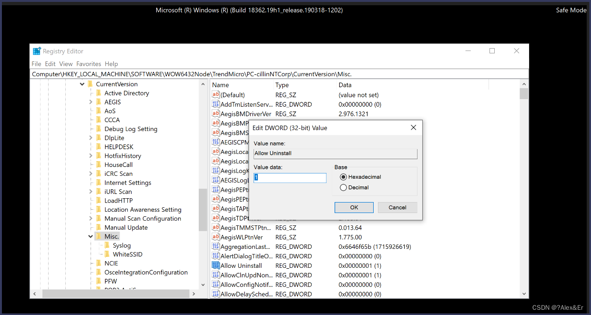This screenshot has height=315, width=591.
Task: Open the Help menu
Action: click(111, 64)
